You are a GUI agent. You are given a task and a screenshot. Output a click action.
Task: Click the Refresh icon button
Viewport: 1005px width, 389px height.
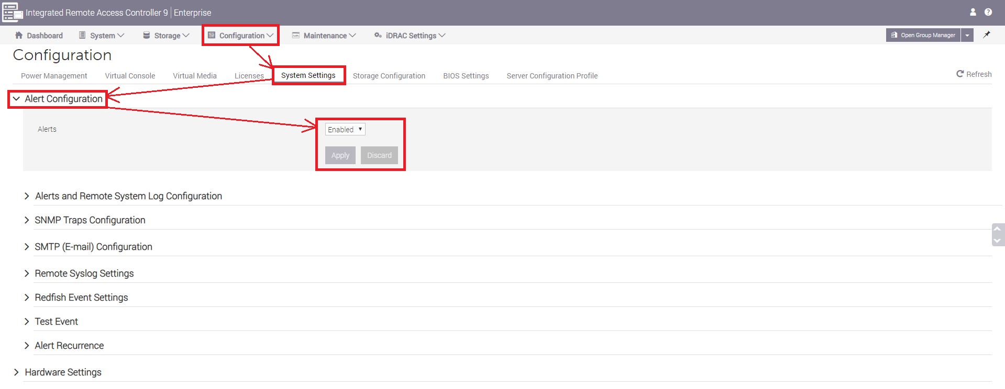(974, 74)
